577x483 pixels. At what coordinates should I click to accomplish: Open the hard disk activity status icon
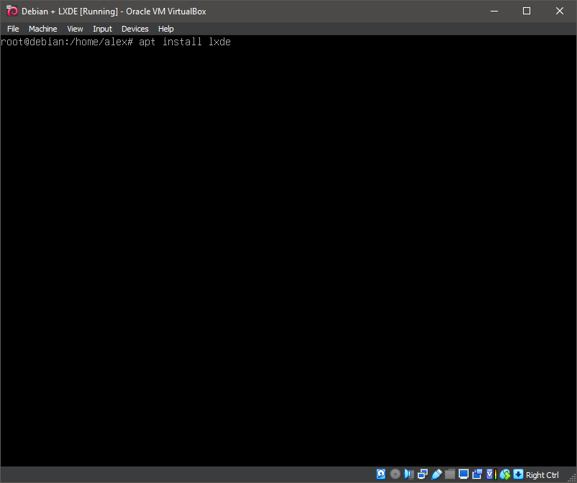point(381,474)
